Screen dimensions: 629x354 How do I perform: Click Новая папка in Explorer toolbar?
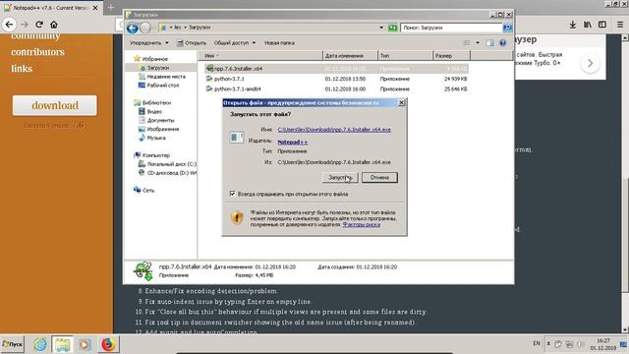279,42
